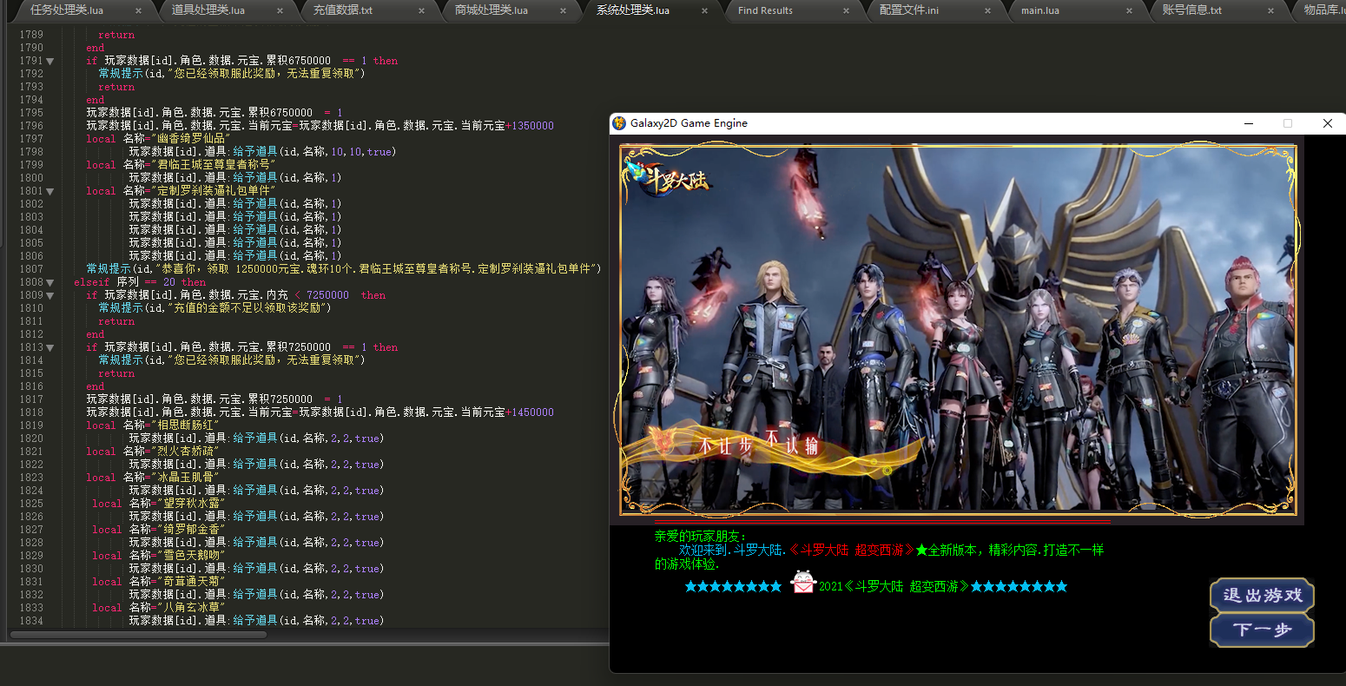Screen dimensions: 1346x686
Task: Collapse the code fold at line 1809
Action: 49,295
